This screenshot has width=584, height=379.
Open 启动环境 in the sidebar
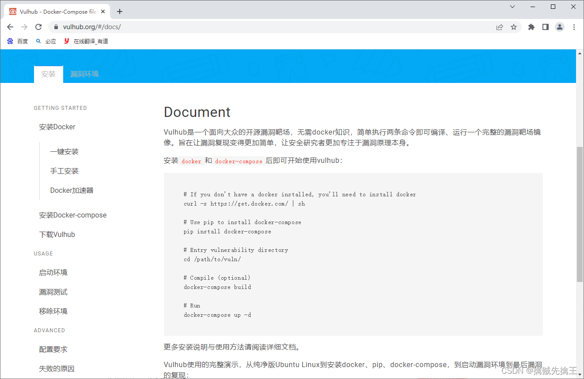tap(53, 273)
